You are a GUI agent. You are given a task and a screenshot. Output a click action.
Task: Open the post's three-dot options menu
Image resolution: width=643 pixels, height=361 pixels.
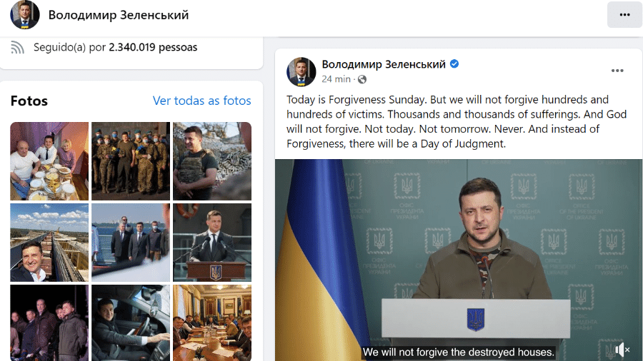(x=617, y=71)
